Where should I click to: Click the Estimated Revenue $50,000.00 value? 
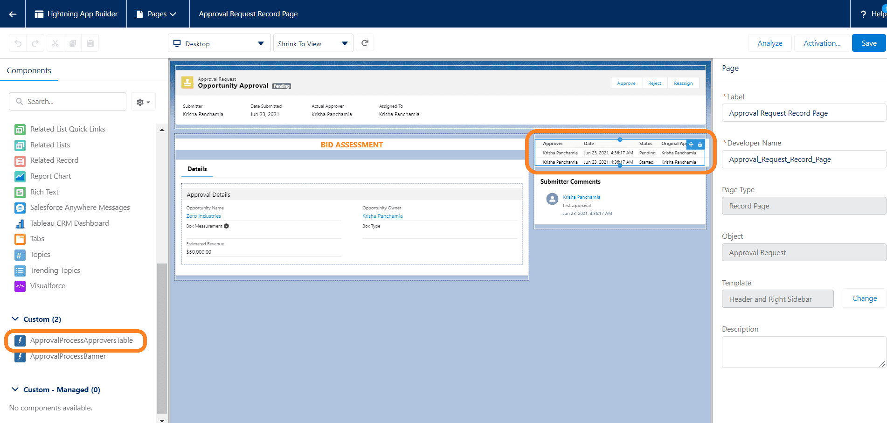click(x=199, y=252)
